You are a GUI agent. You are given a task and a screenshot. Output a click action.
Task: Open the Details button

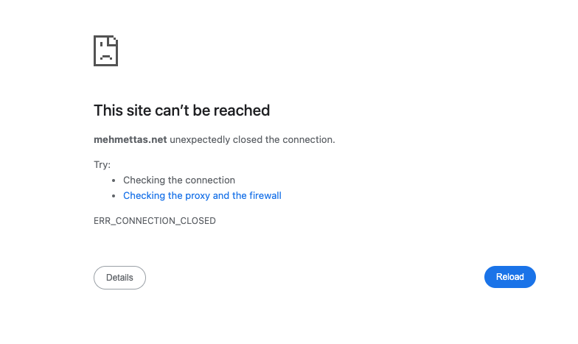pos(119,278)
